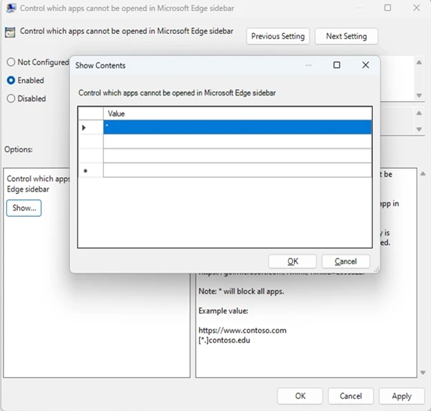
Task: Click the Supported-on box up arrow
Action: (x=419, y=113)
